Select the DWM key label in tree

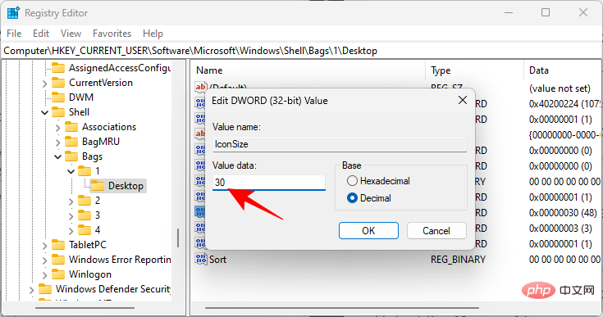81,97
